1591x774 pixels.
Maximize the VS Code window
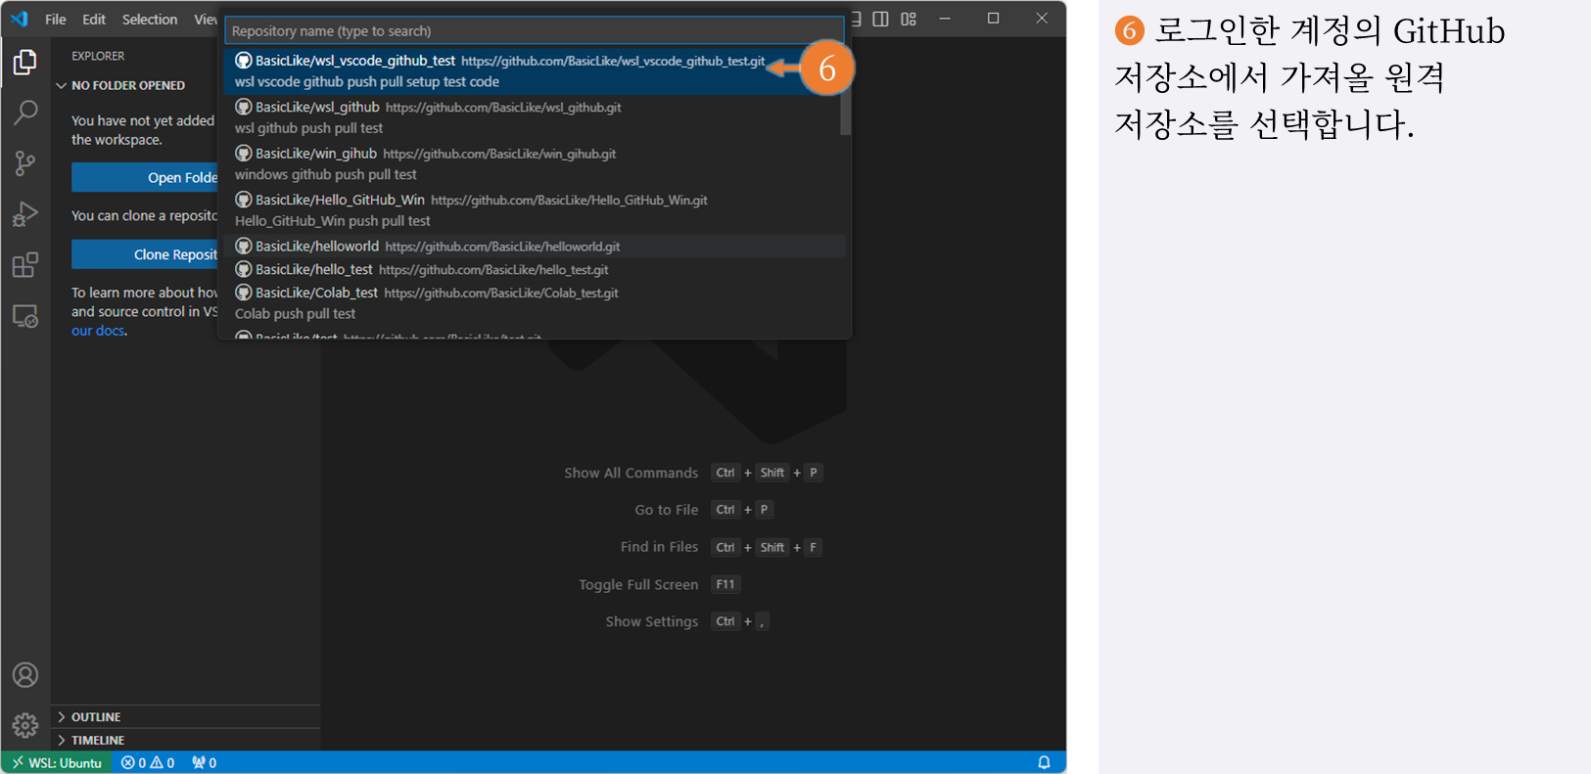[993, 19]
